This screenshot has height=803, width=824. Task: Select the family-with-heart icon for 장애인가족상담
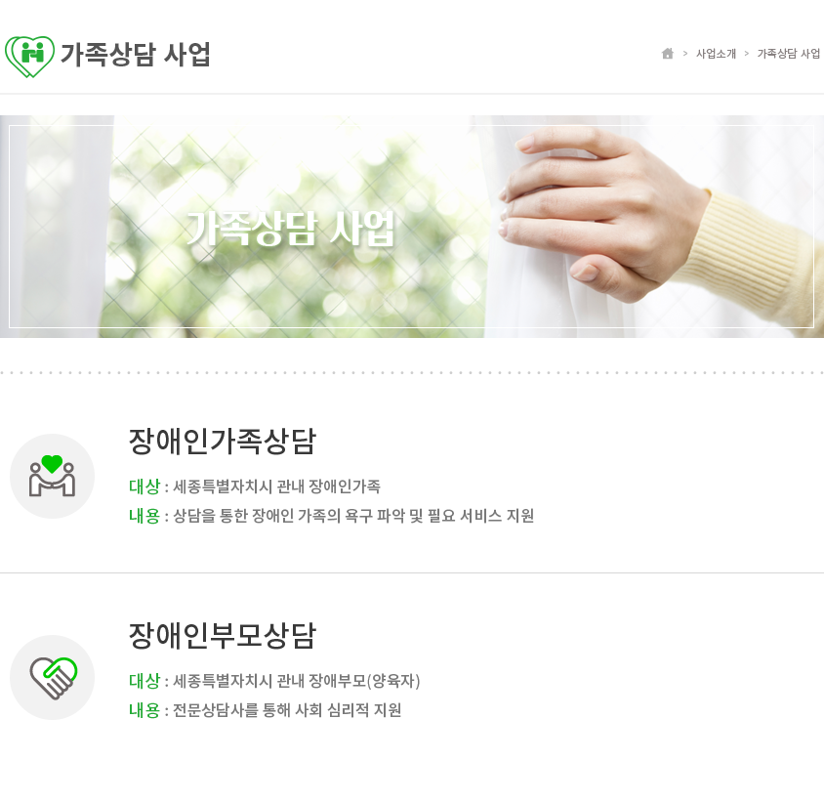52,476
